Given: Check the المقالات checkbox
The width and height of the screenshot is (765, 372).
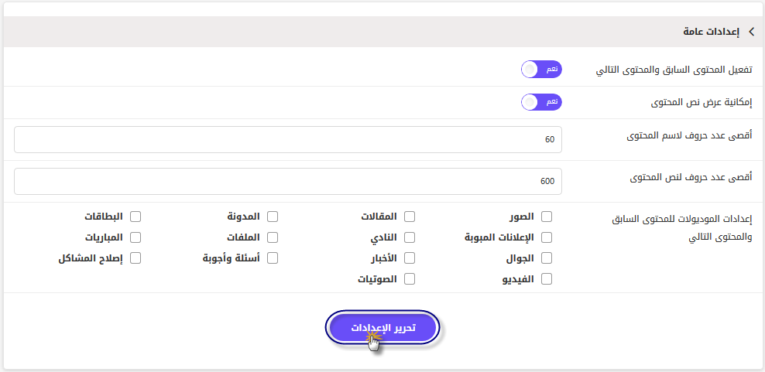Looking at the screenshot, I should (410, 217).
